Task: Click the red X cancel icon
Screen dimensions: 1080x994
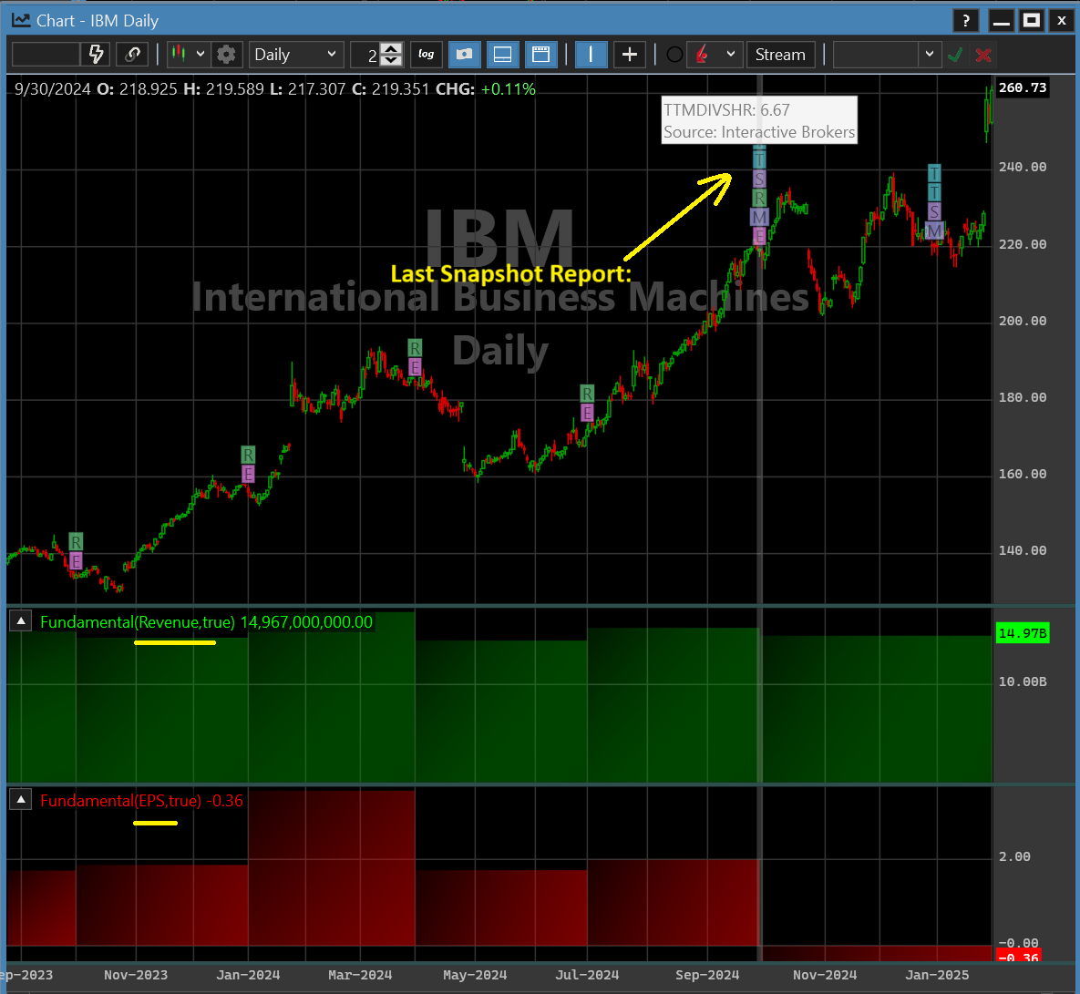Action: 983,55
